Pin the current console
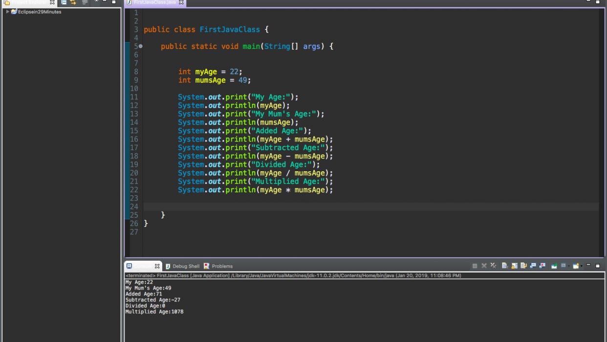 pos(554,266)
